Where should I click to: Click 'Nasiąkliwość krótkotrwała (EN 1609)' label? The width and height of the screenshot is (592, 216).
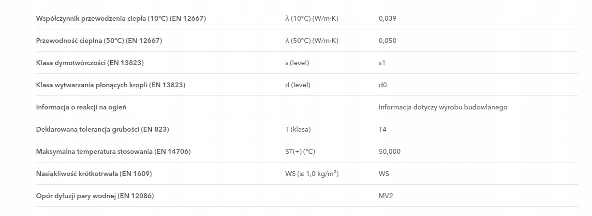[x=97, y=174]
